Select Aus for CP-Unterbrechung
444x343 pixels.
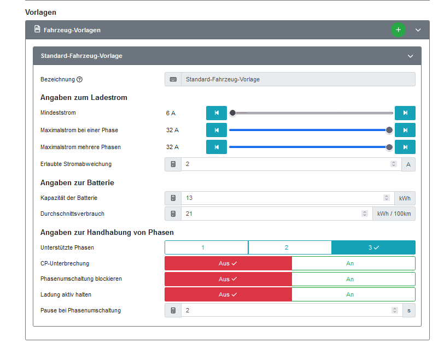(x=228, y=263)
